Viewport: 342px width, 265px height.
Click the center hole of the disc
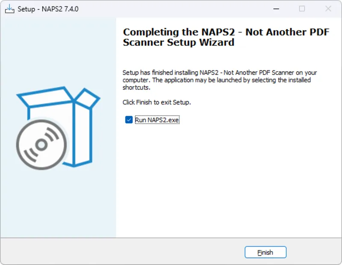(41, 145)
